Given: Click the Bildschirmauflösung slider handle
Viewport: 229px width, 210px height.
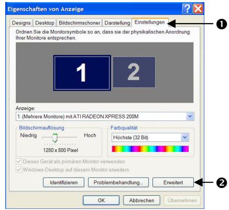Looking at the screenshot, I should click(x=55, y=138).
